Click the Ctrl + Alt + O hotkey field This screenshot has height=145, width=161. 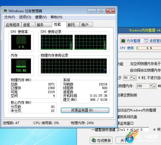(133, 130)
